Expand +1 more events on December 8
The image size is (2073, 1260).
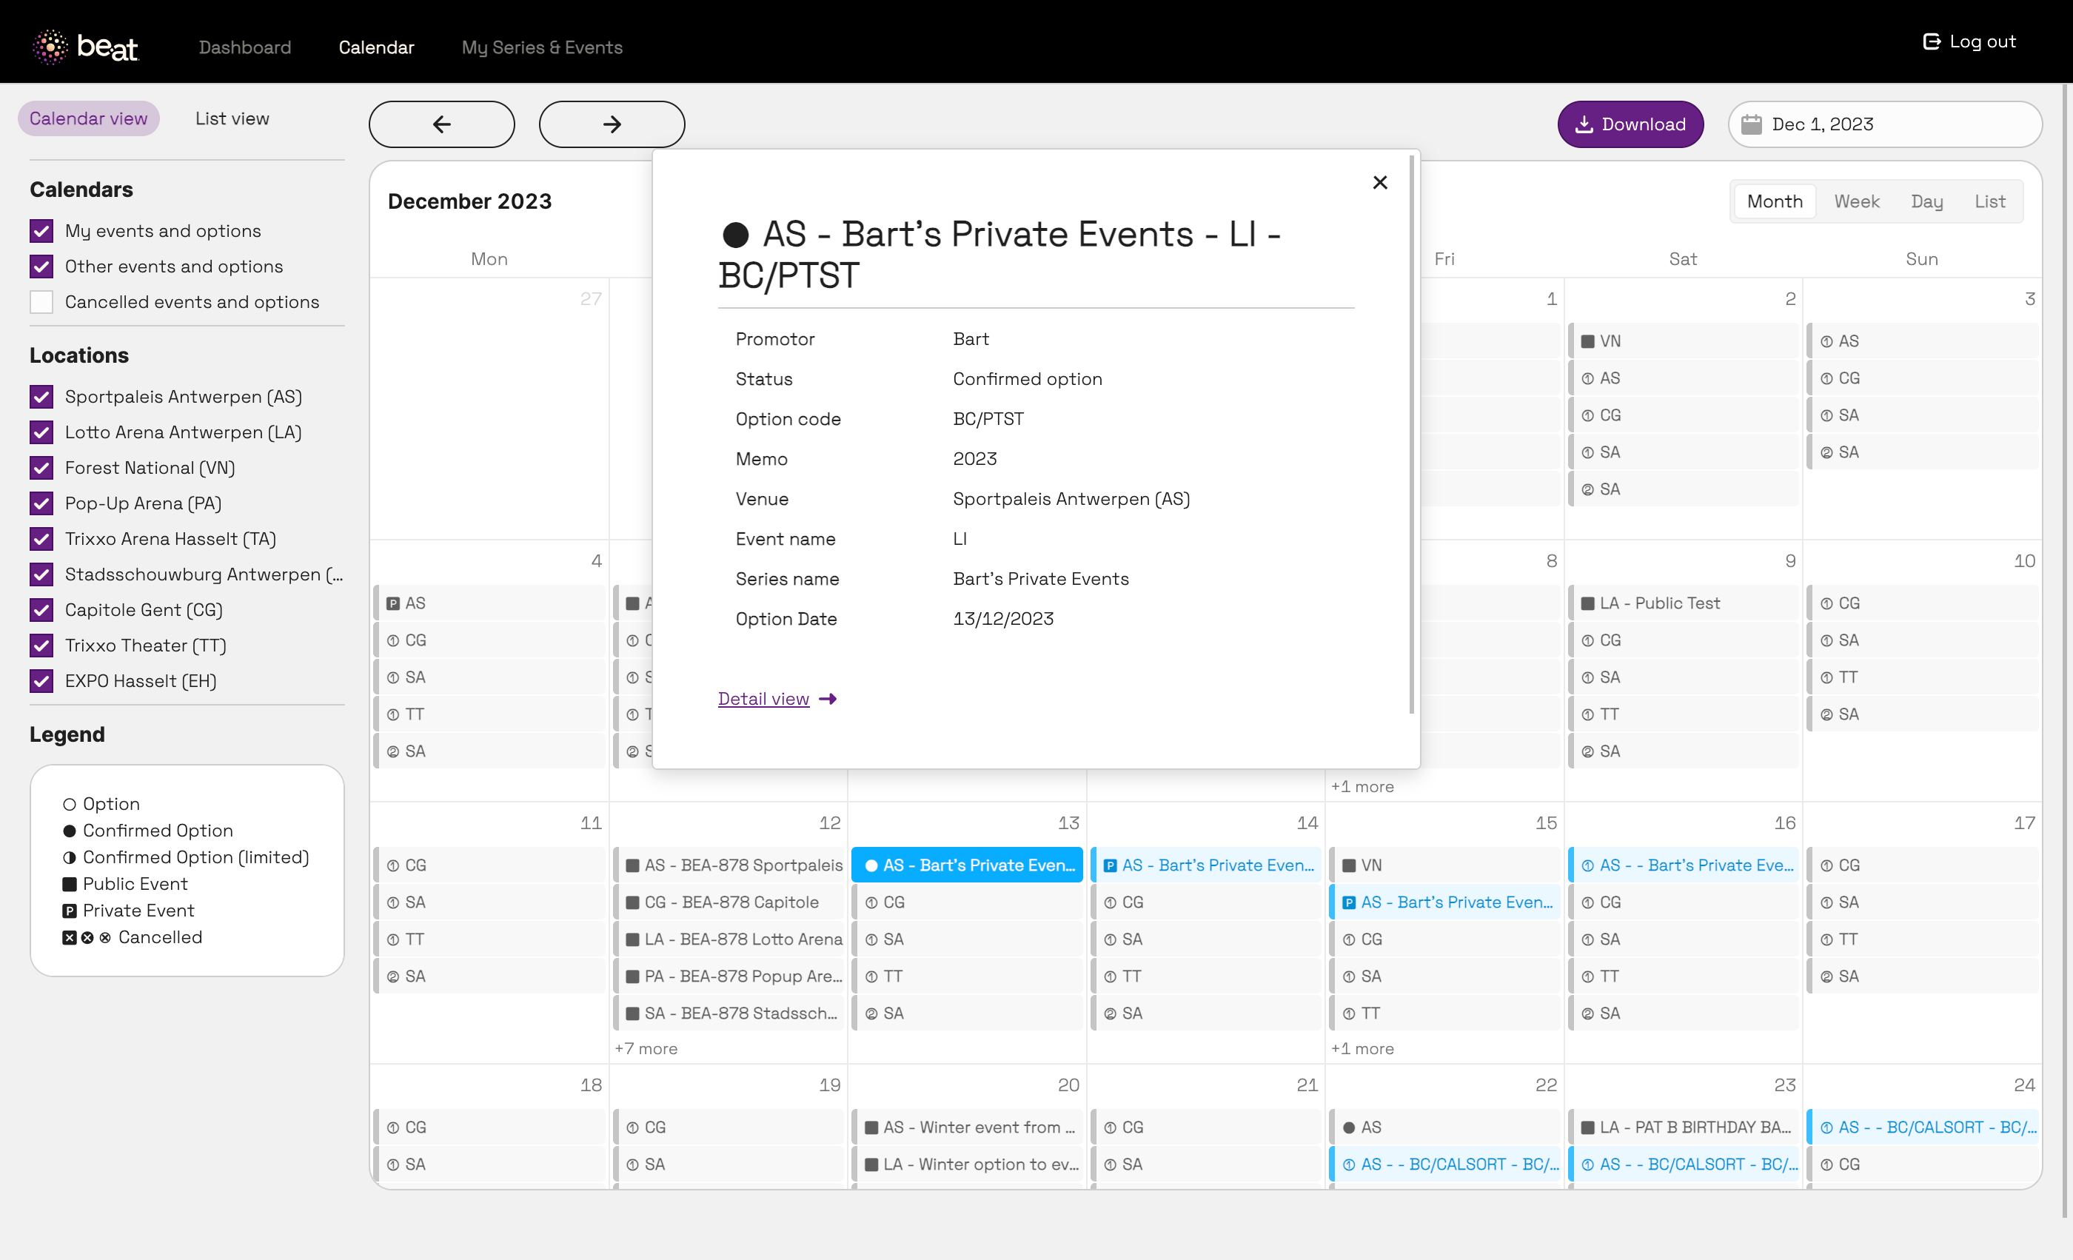tap(1362, 786)
